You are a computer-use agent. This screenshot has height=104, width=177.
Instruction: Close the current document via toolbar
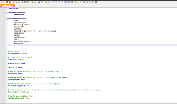point(13,2)
